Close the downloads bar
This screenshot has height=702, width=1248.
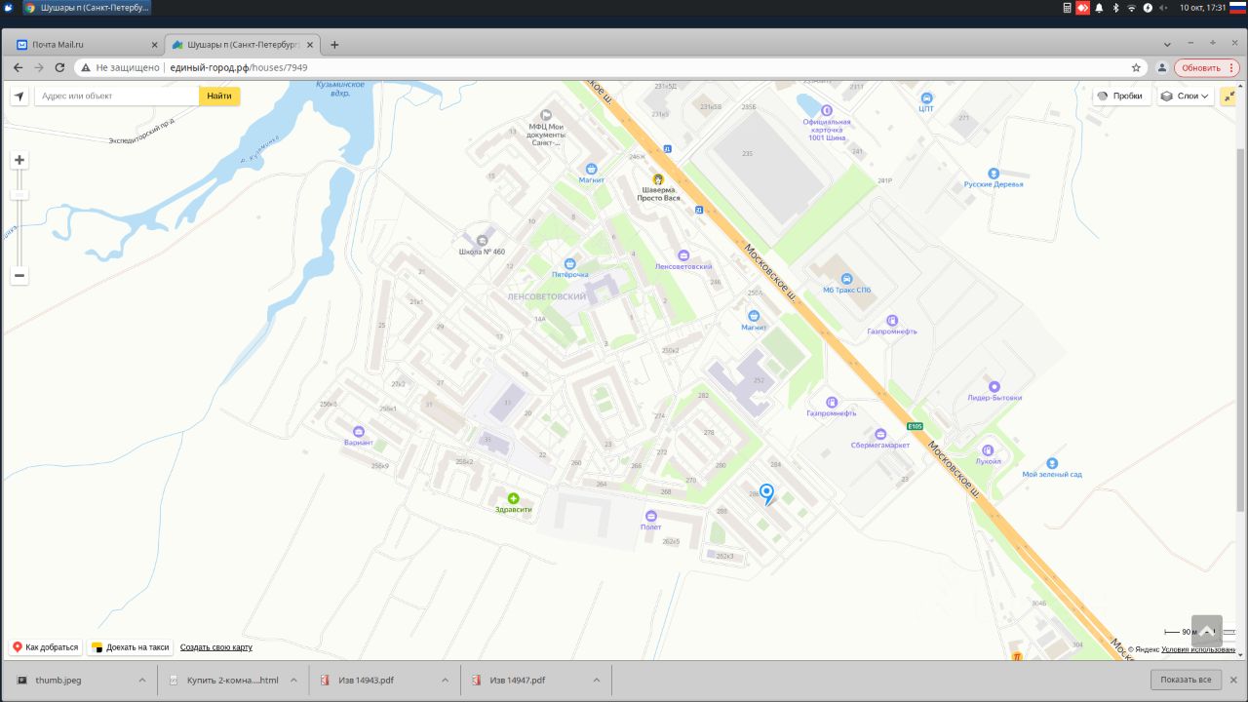(x=1233, y=680)
